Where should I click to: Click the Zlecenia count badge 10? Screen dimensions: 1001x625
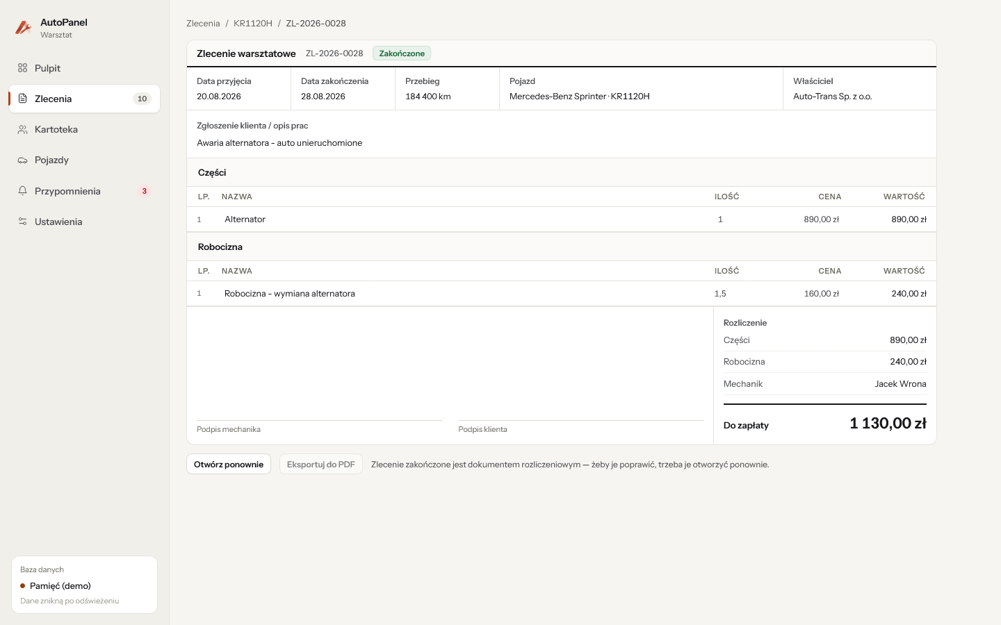point(142,99)
